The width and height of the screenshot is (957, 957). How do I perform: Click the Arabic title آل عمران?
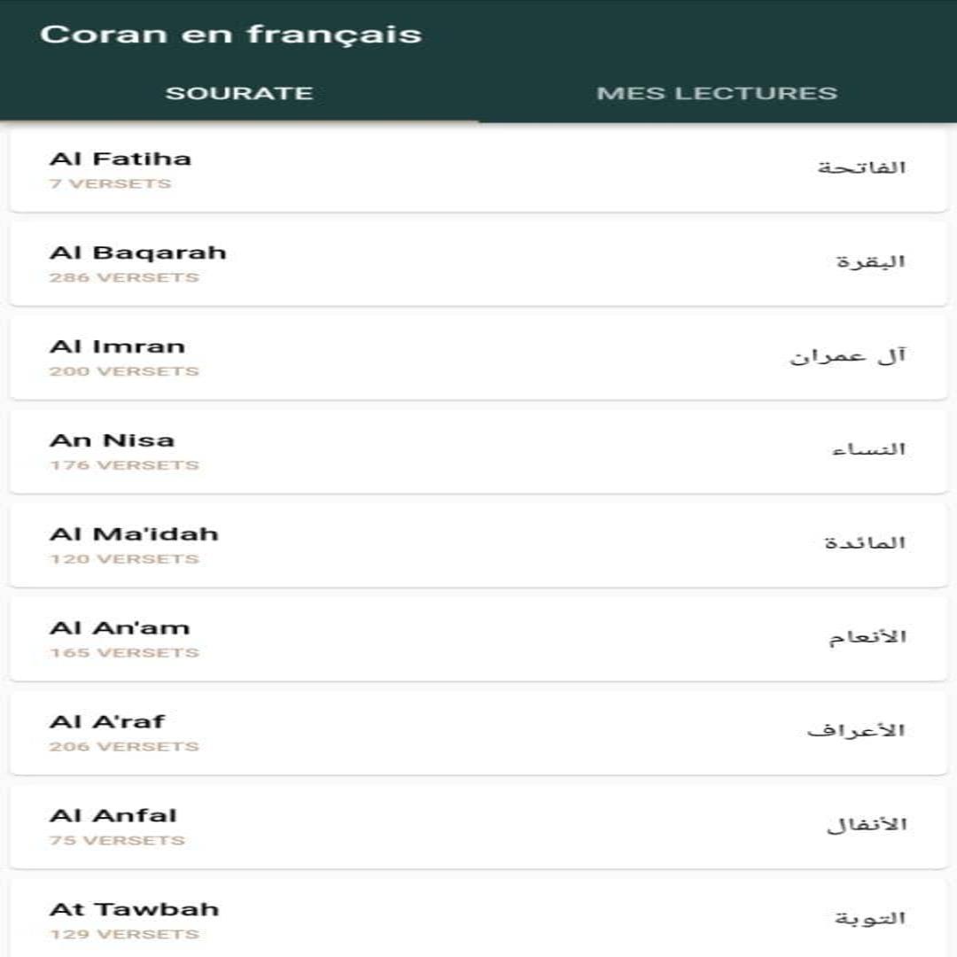(848, 355)
